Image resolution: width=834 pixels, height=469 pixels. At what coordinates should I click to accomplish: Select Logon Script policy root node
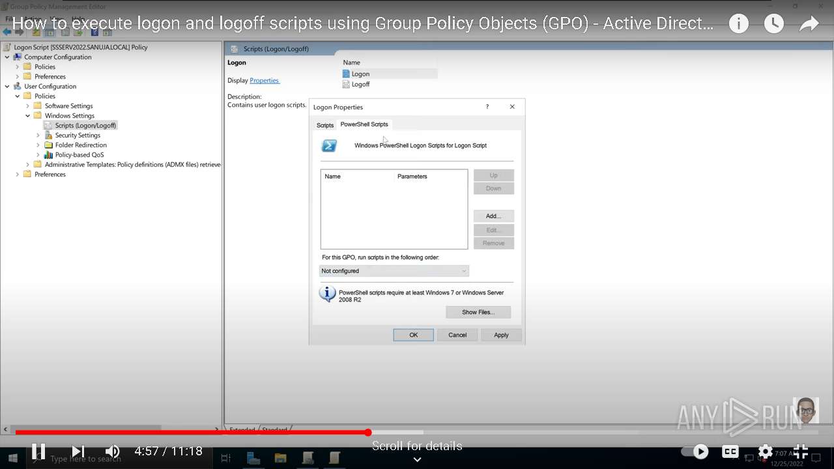[x=81, y=47]
